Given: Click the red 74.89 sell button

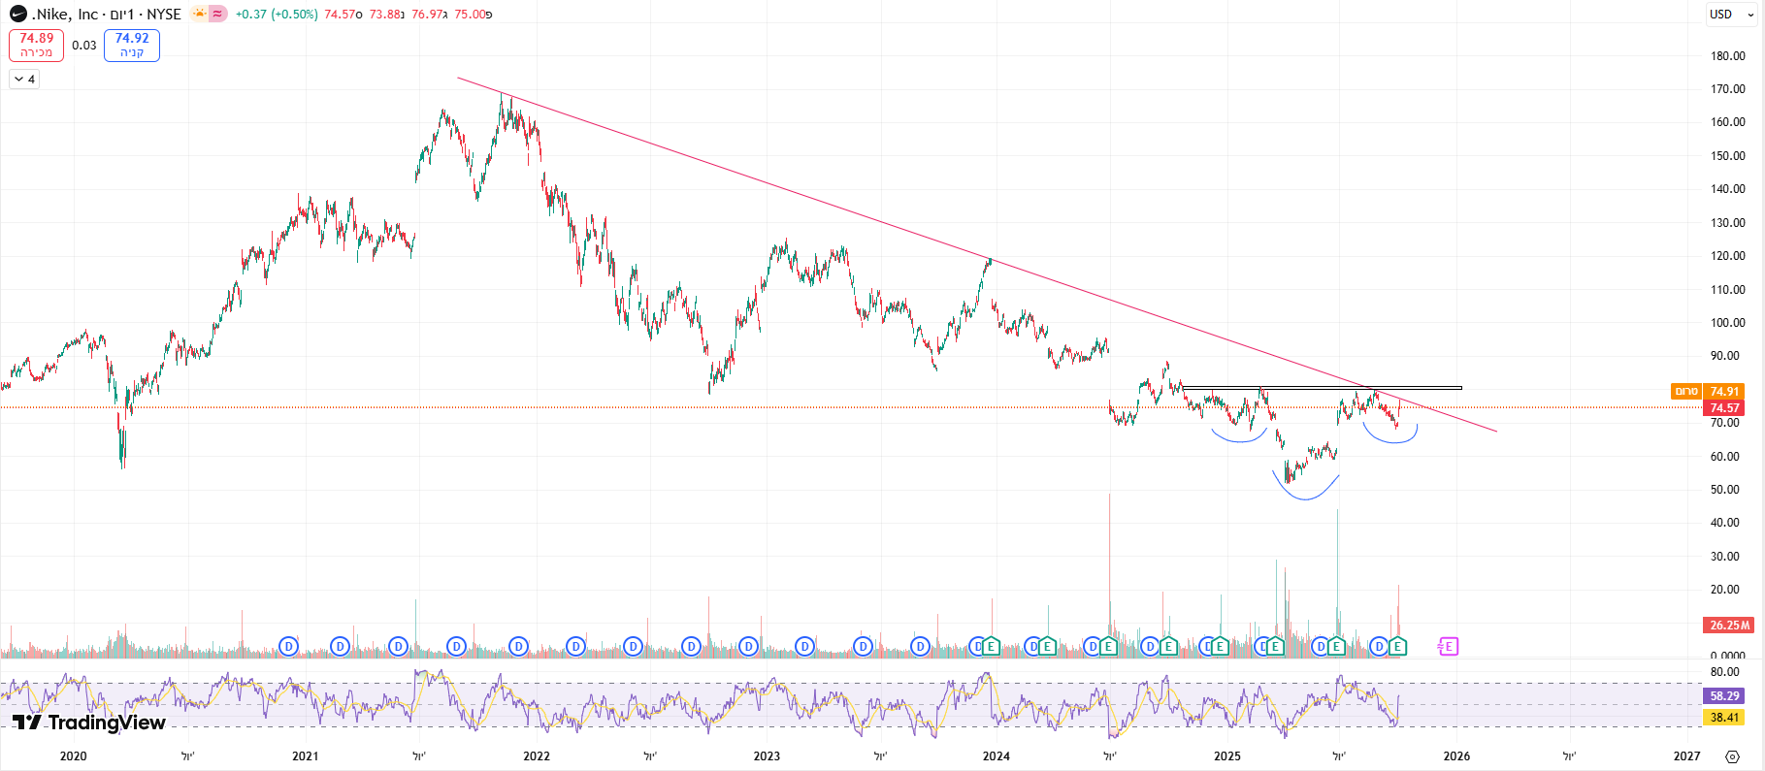Looking at the screenshot, I should 37,45.
